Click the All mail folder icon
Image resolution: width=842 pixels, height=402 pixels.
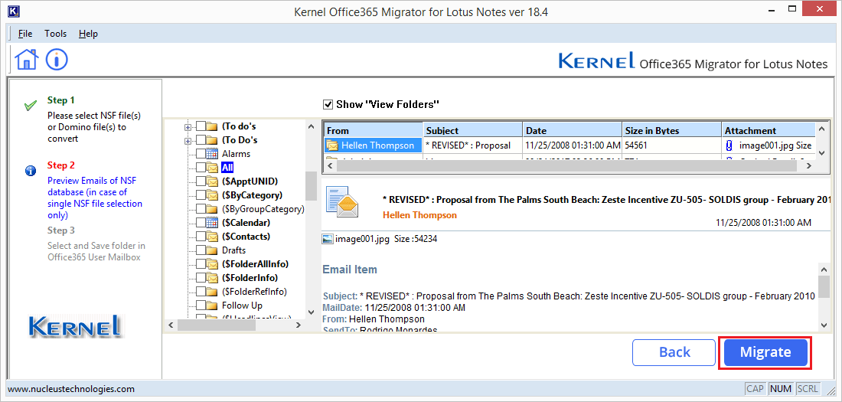212,167
